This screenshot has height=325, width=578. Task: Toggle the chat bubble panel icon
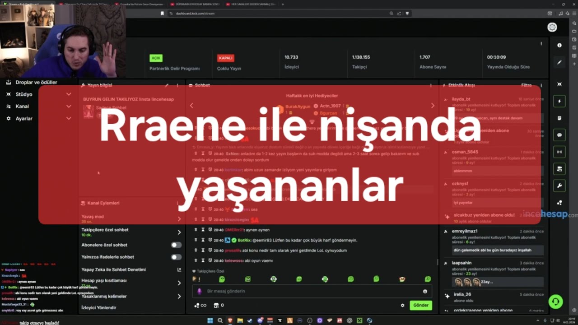559,135
